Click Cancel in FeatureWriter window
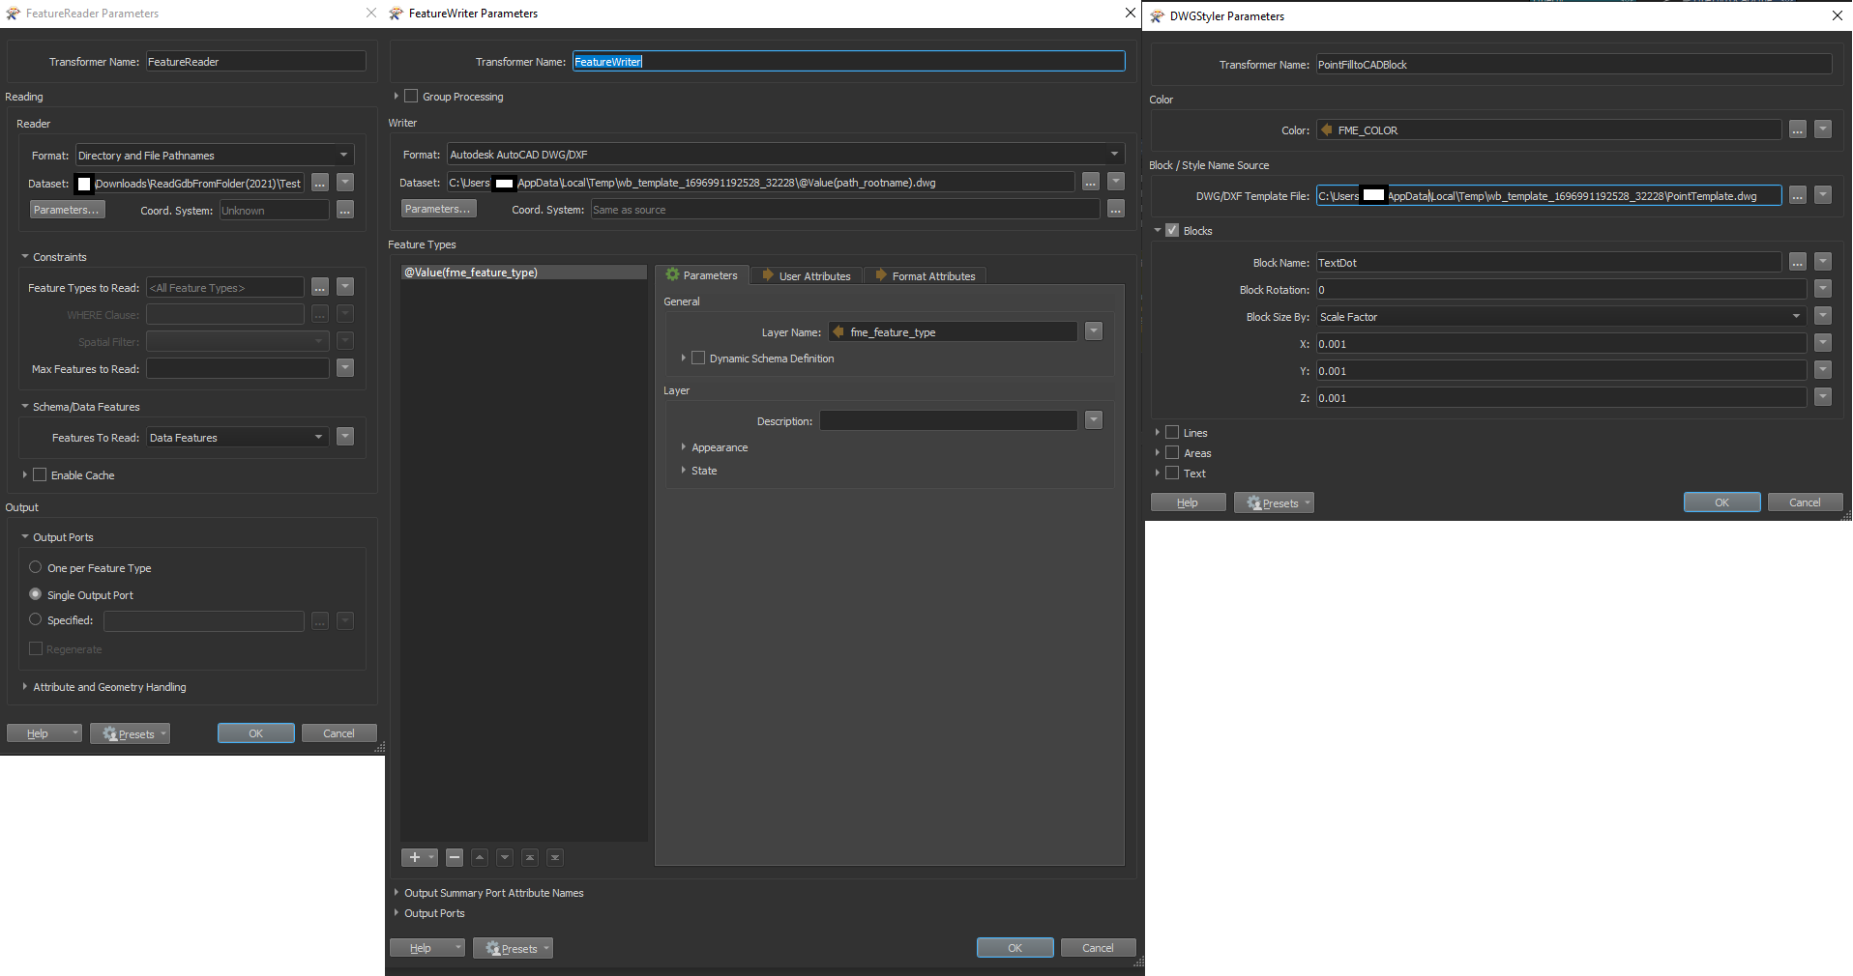The image size is (1853, 976). [1099, 948]
